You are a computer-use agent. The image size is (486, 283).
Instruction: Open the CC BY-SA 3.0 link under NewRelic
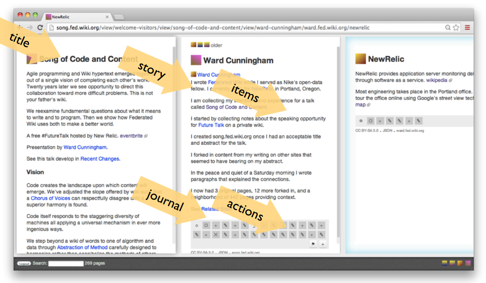click(x=367, y=131)
